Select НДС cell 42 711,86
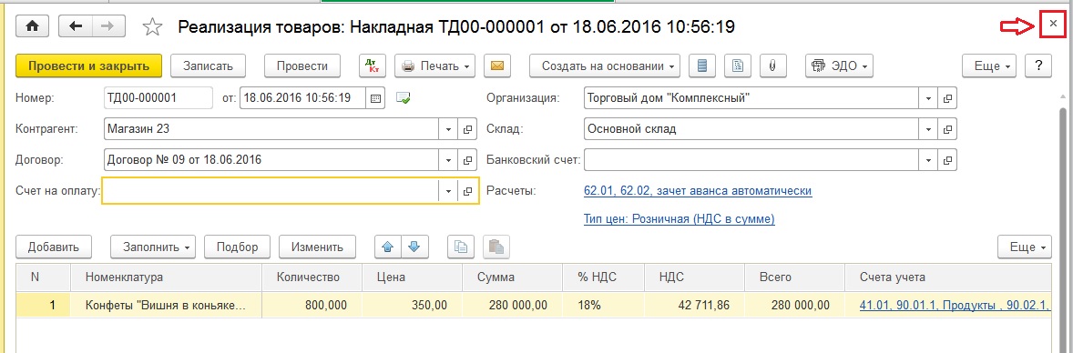Screen dimensions: 1073x353 tap(695, 305)
